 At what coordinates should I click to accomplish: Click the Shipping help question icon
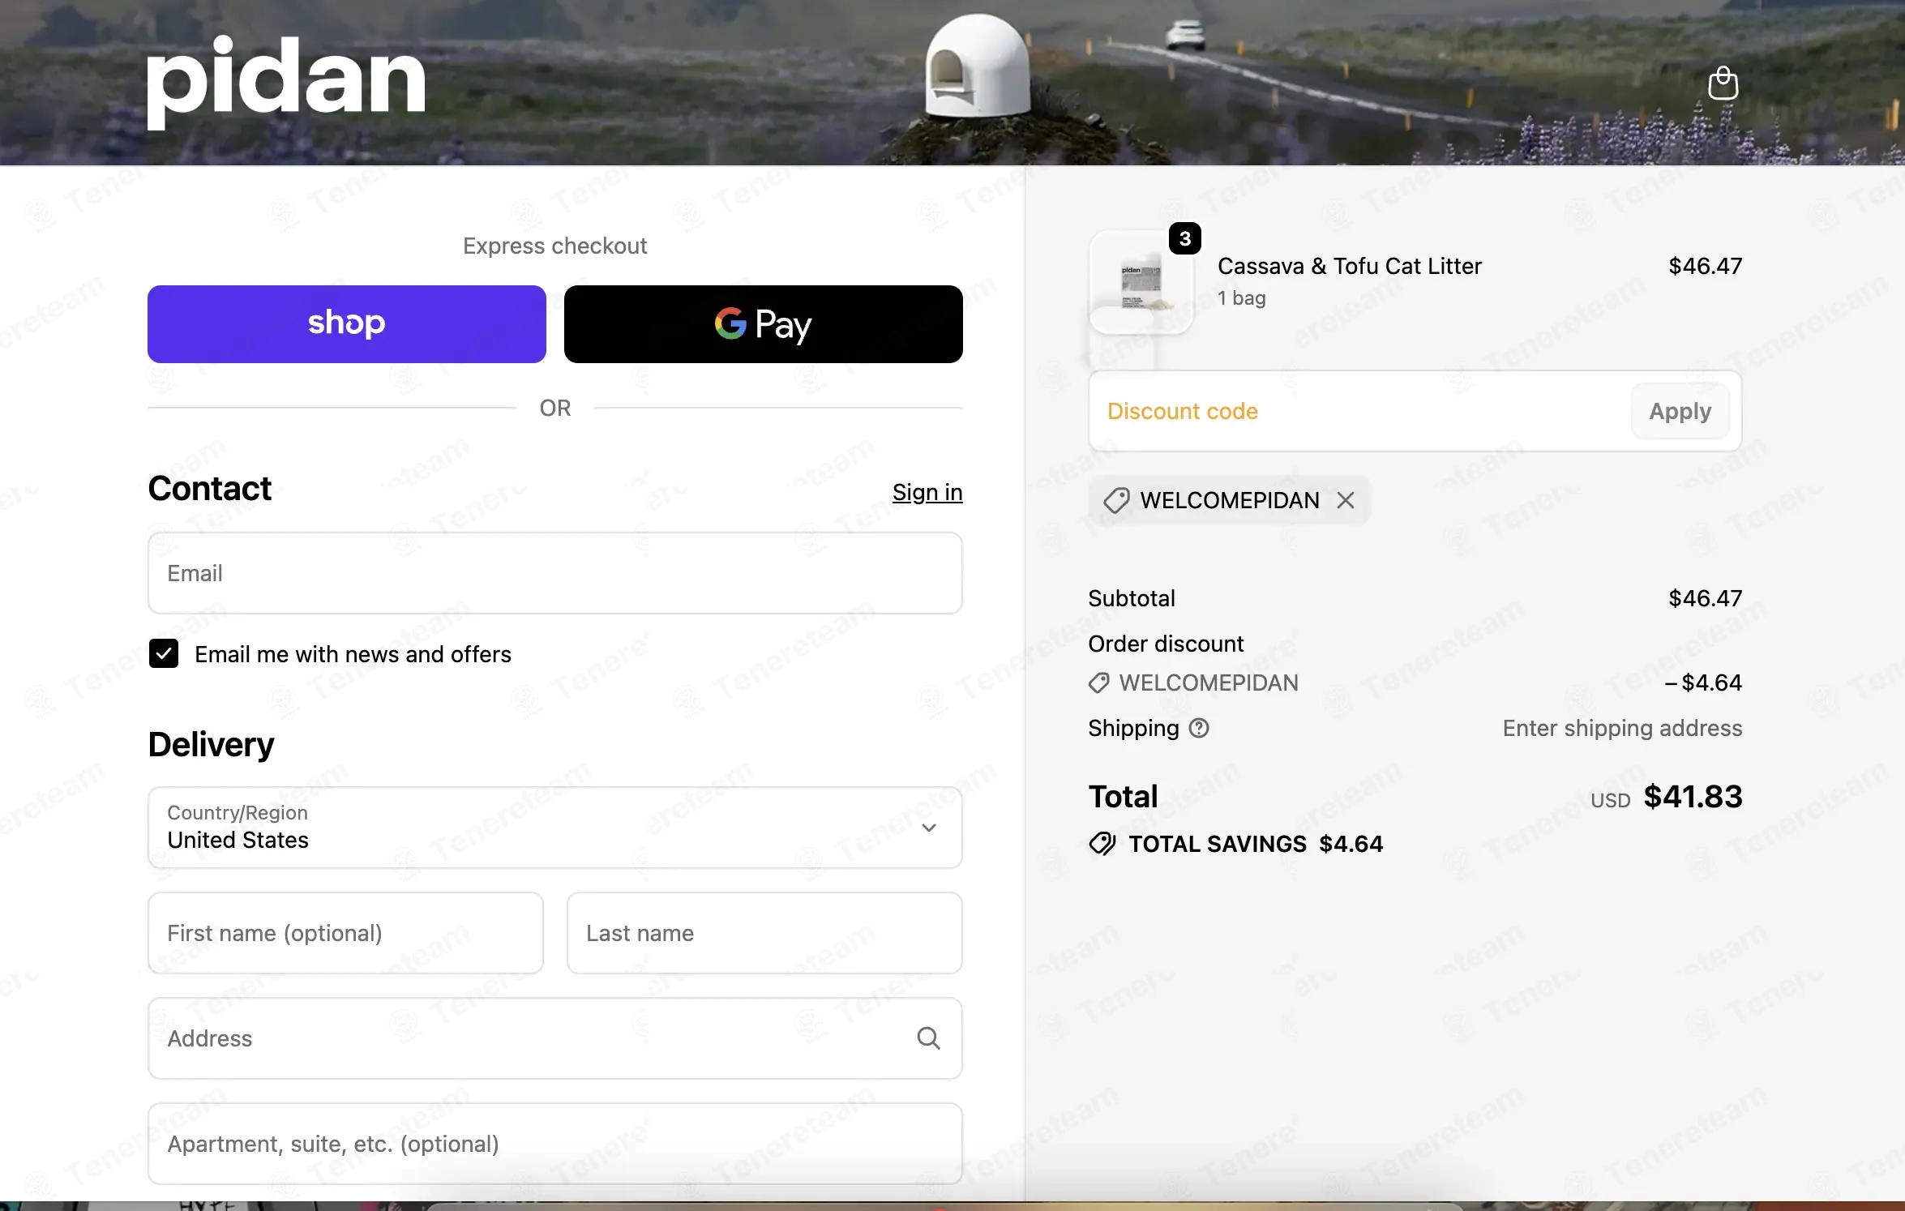[x=1199, y=728]
